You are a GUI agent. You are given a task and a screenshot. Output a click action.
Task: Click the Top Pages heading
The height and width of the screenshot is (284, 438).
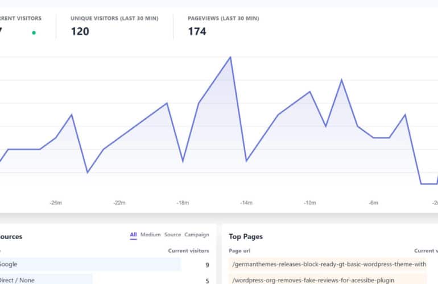(246, 237)
